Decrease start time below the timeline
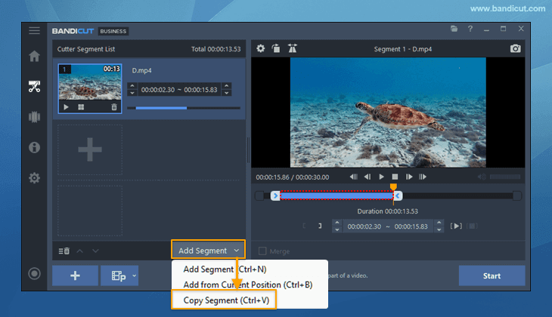This screenshot has height=317, width=552. 337,230
